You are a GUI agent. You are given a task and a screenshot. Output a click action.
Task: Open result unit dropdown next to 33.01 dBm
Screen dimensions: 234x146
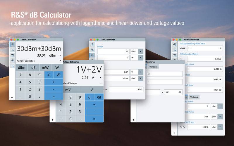(60, 55)
